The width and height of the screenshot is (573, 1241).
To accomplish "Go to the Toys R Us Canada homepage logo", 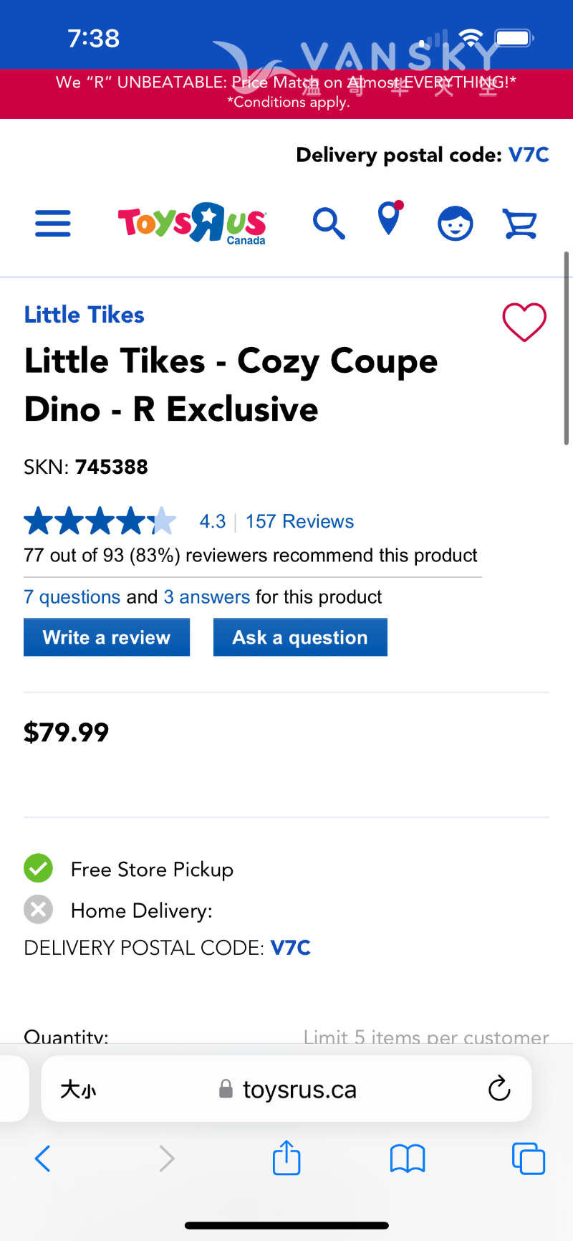I will [x=192, y=223].
